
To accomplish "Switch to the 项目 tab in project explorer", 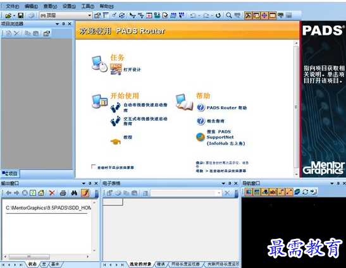I will click(10, 174).
